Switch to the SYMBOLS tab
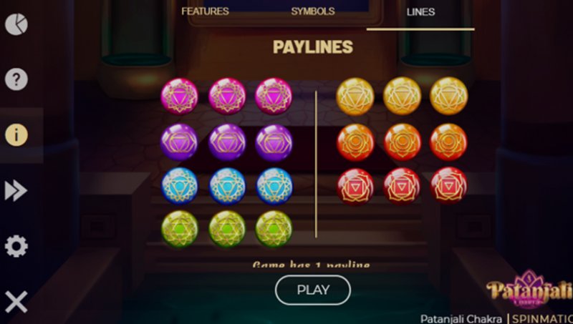573x324 pixels. click(313, 11)
